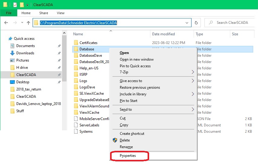Refresh the ClearSCADA folder view

(196, 23)
